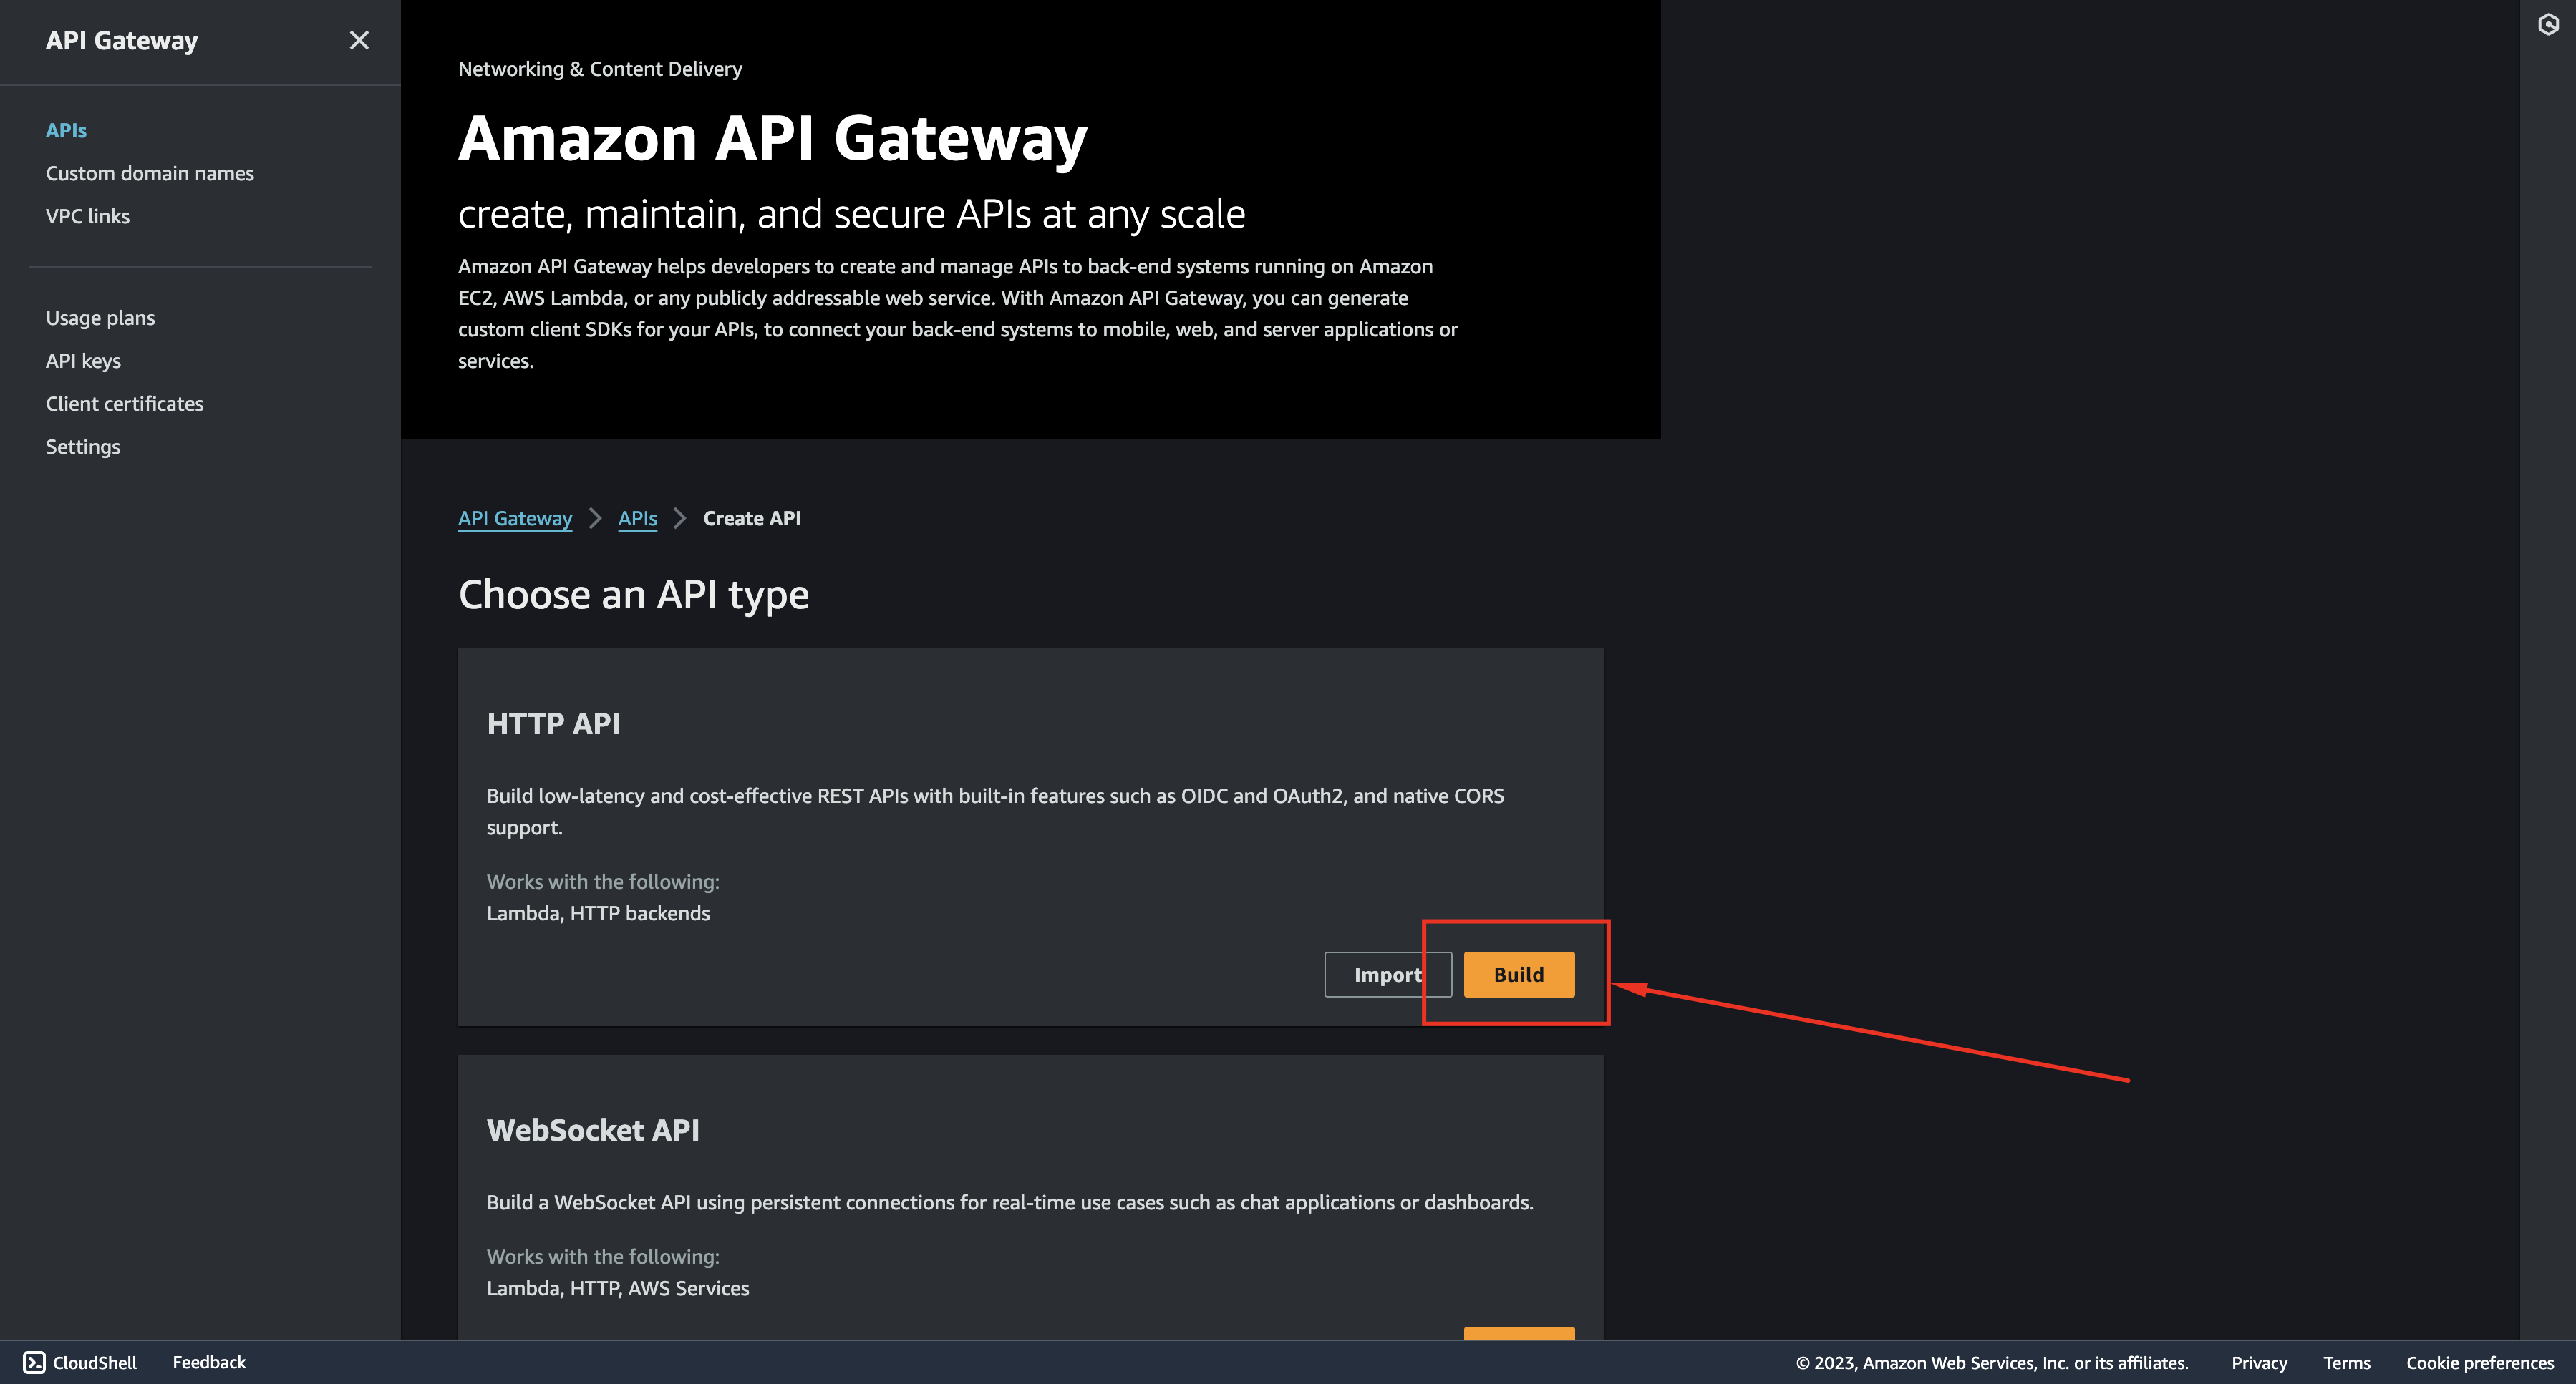Open API Gateway Settings
The height and width of the screenshot is (1384, 2576).
[83, 446]
